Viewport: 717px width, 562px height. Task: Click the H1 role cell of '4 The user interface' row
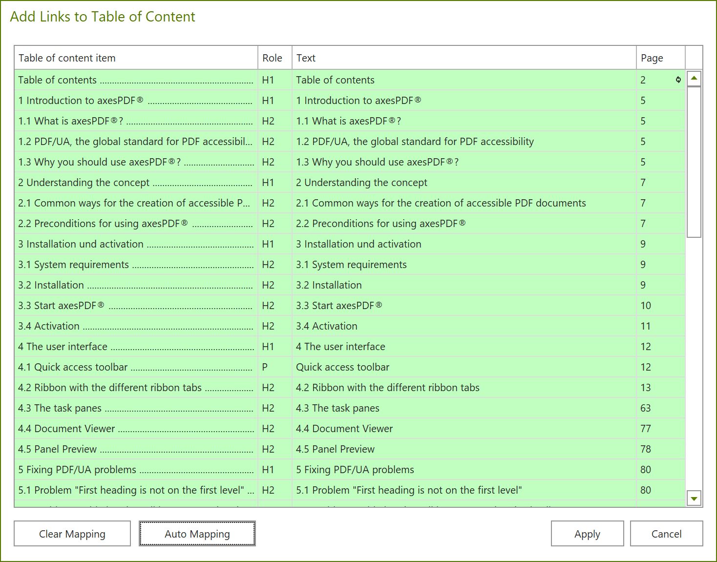[275, 347]
